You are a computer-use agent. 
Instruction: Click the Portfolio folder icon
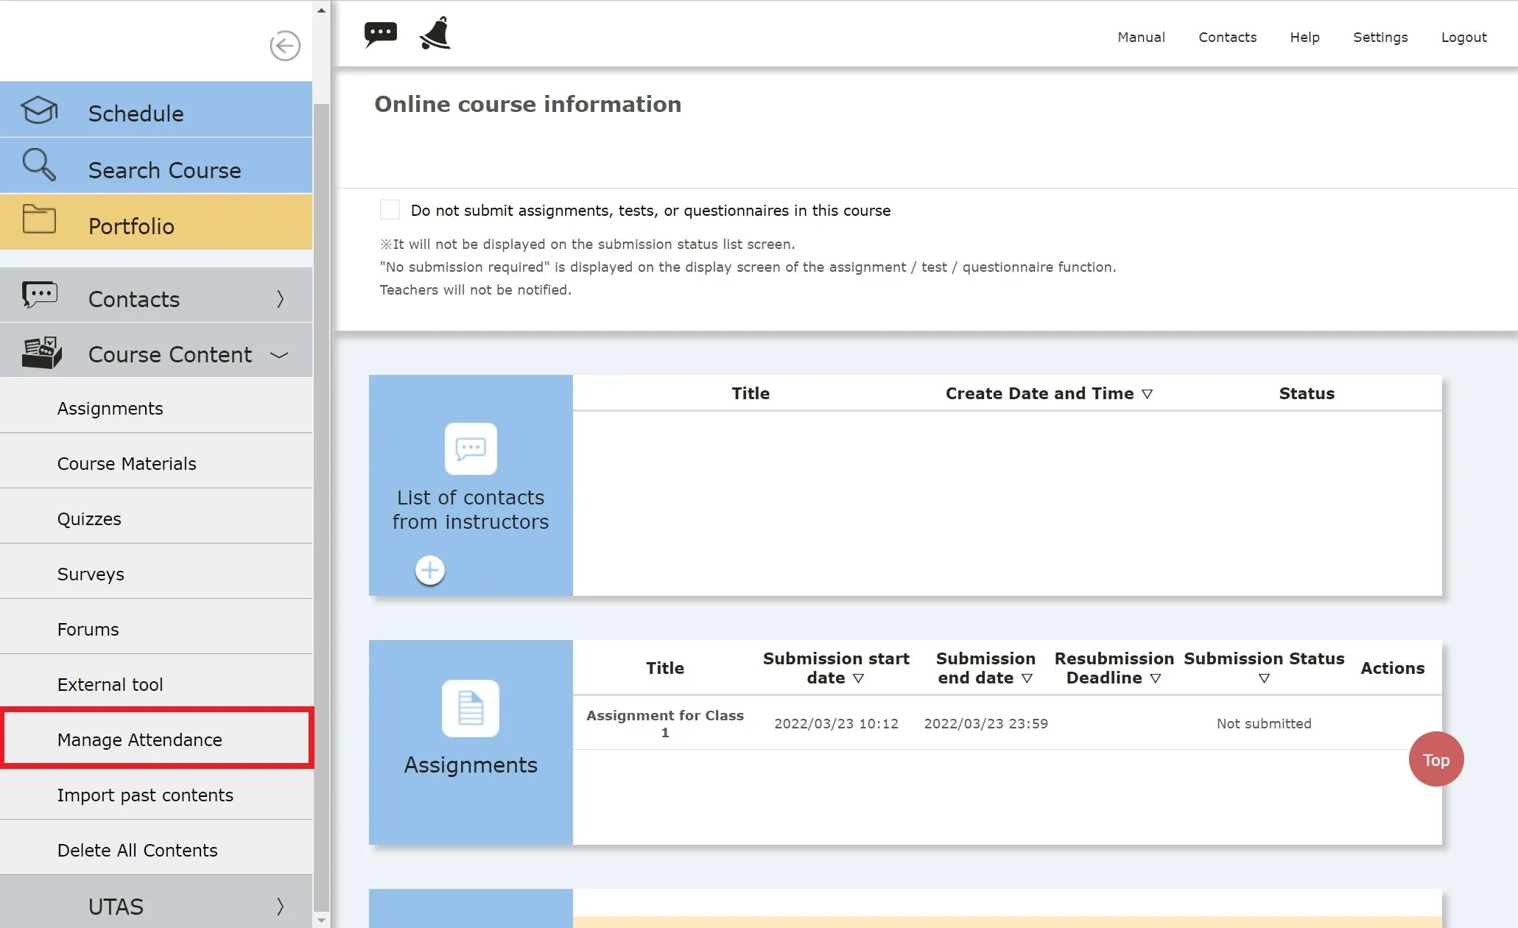coord(39,219)
